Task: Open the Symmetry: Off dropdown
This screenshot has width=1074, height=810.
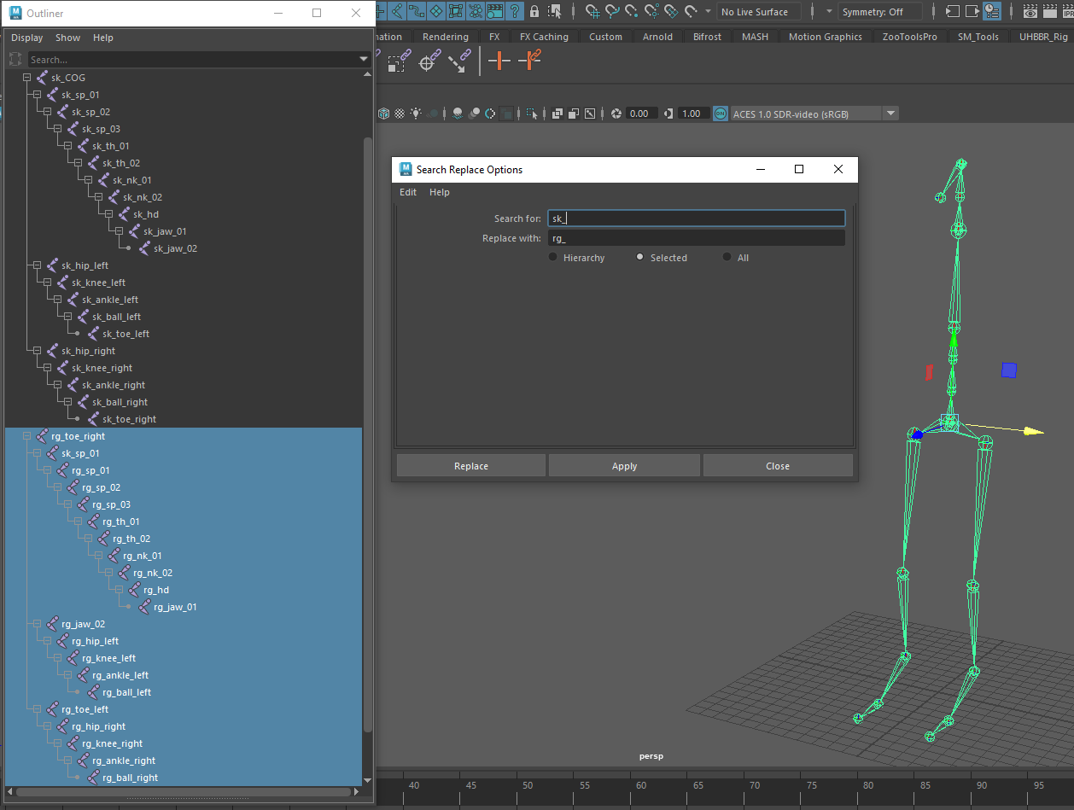Action: [880, 12]
